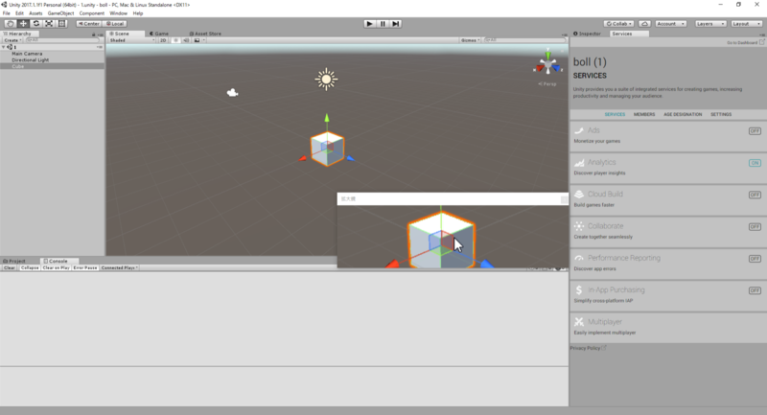Open the Layers dropdown

pyautogui.click(x=710, y=23)
